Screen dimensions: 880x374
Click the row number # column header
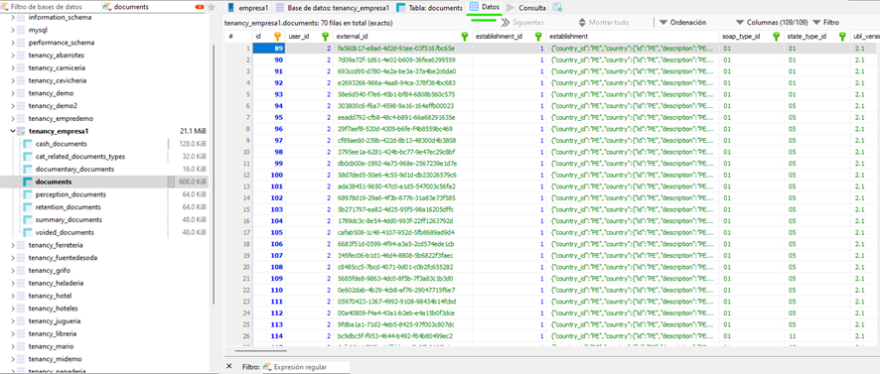(238, 37)
